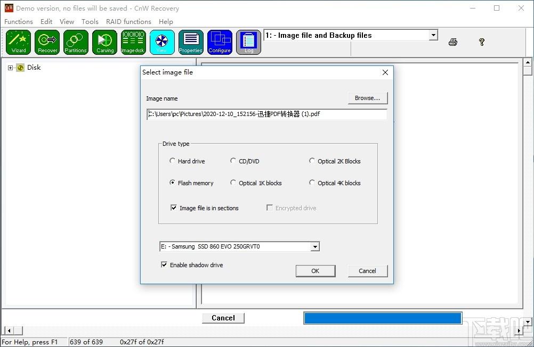
Task: Click Cancel in Select image file dialog
Action: coord(368,271)
